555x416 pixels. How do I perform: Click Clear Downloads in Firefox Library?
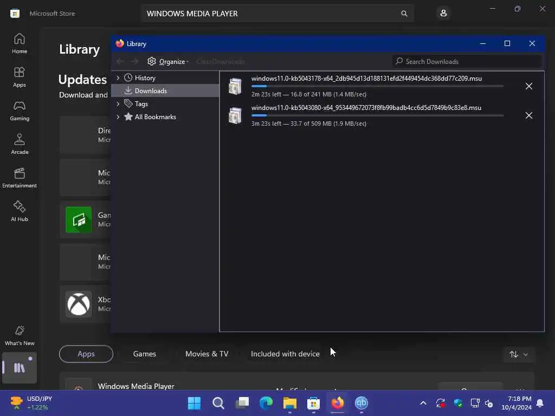[220, 62]
